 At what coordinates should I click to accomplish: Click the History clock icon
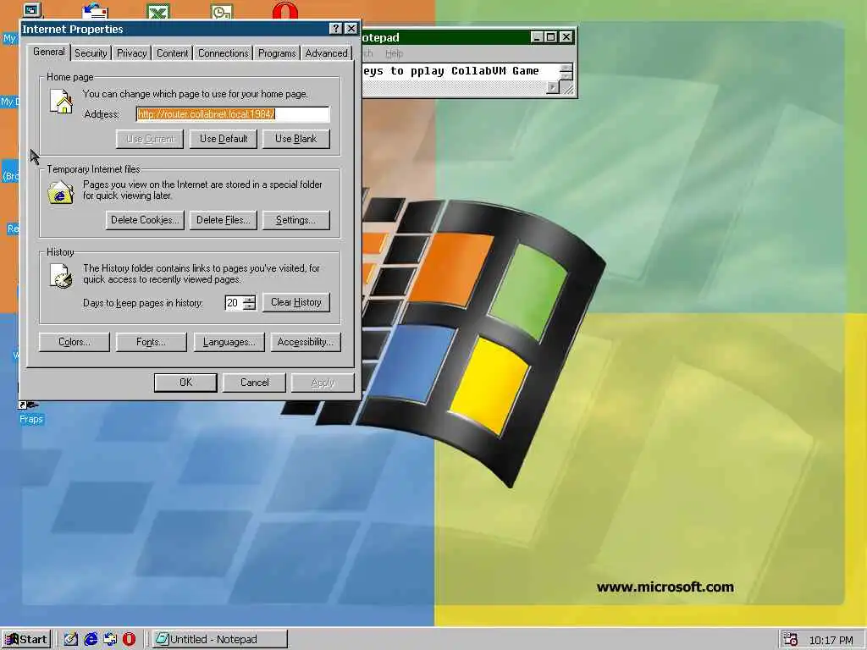coord(61,275)
